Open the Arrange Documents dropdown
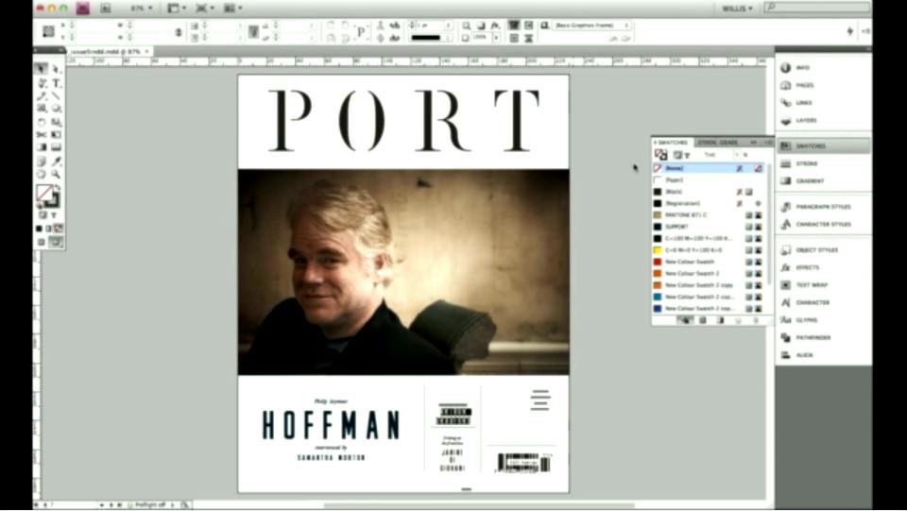Viewport: 907px width, 511px height. pos(233,9)
